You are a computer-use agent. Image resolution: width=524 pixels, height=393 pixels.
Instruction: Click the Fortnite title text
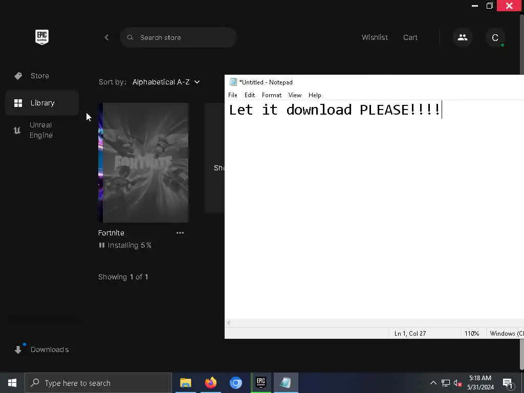coord(111,233)
